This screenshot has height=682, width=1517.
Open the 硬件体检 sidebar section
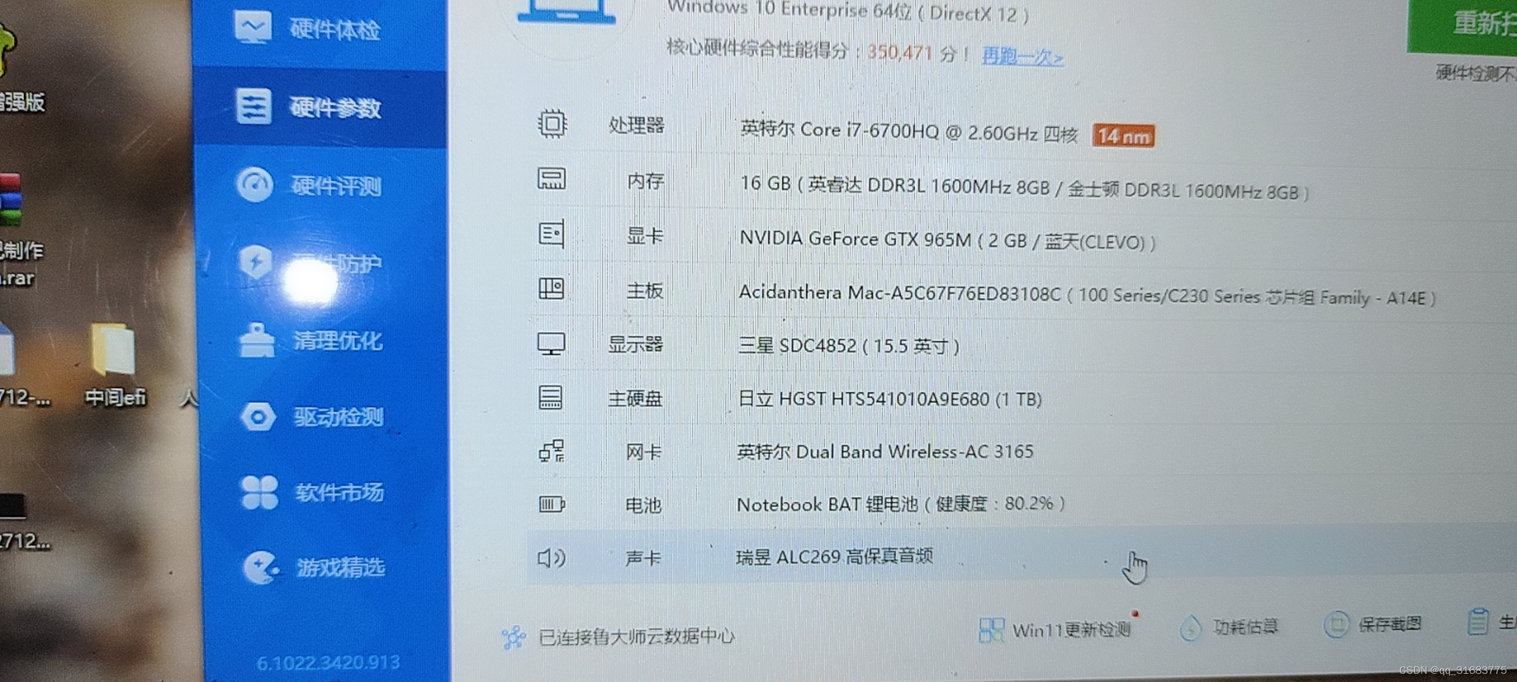[x=334, y=28]
